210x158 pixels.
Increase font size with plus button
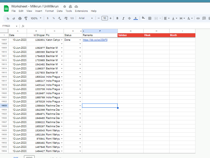(x=110, y=18)
